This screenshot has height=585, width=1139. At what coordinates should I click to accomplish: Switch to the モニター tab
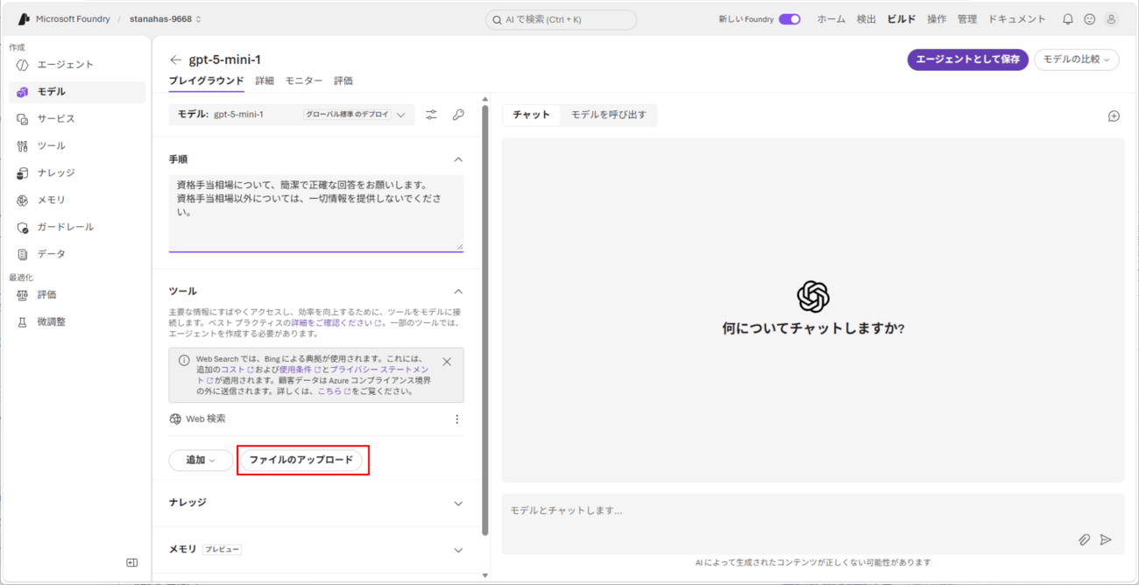(x=304, y=81)
